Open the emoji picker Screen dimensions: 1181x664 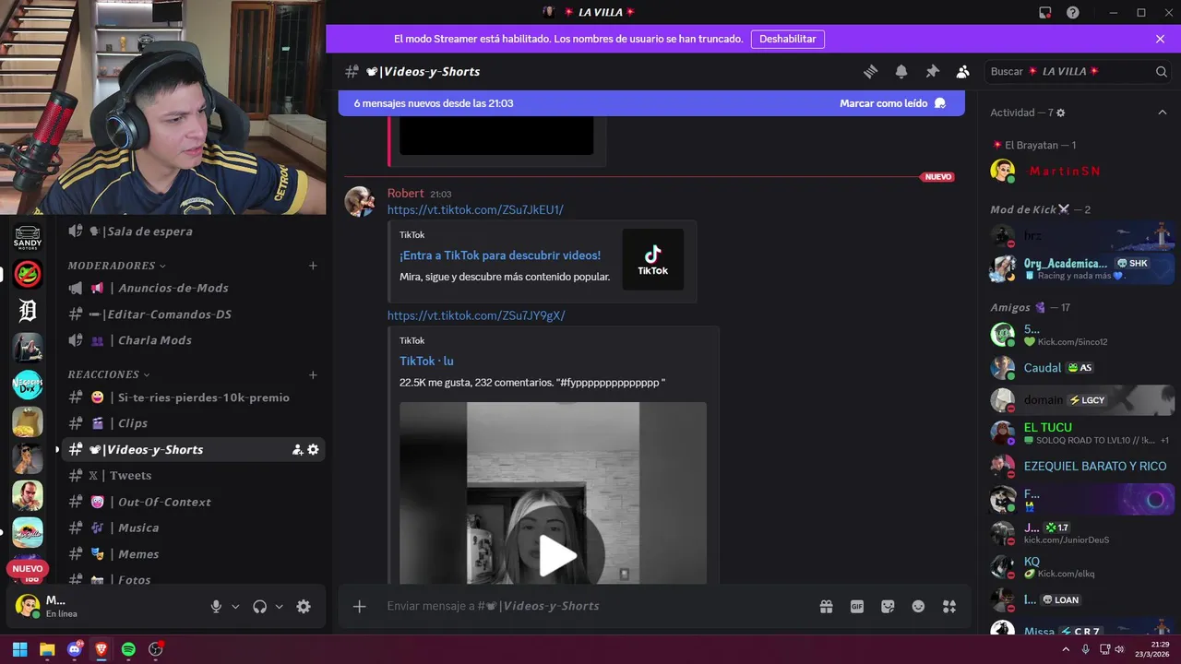[918, 606]
